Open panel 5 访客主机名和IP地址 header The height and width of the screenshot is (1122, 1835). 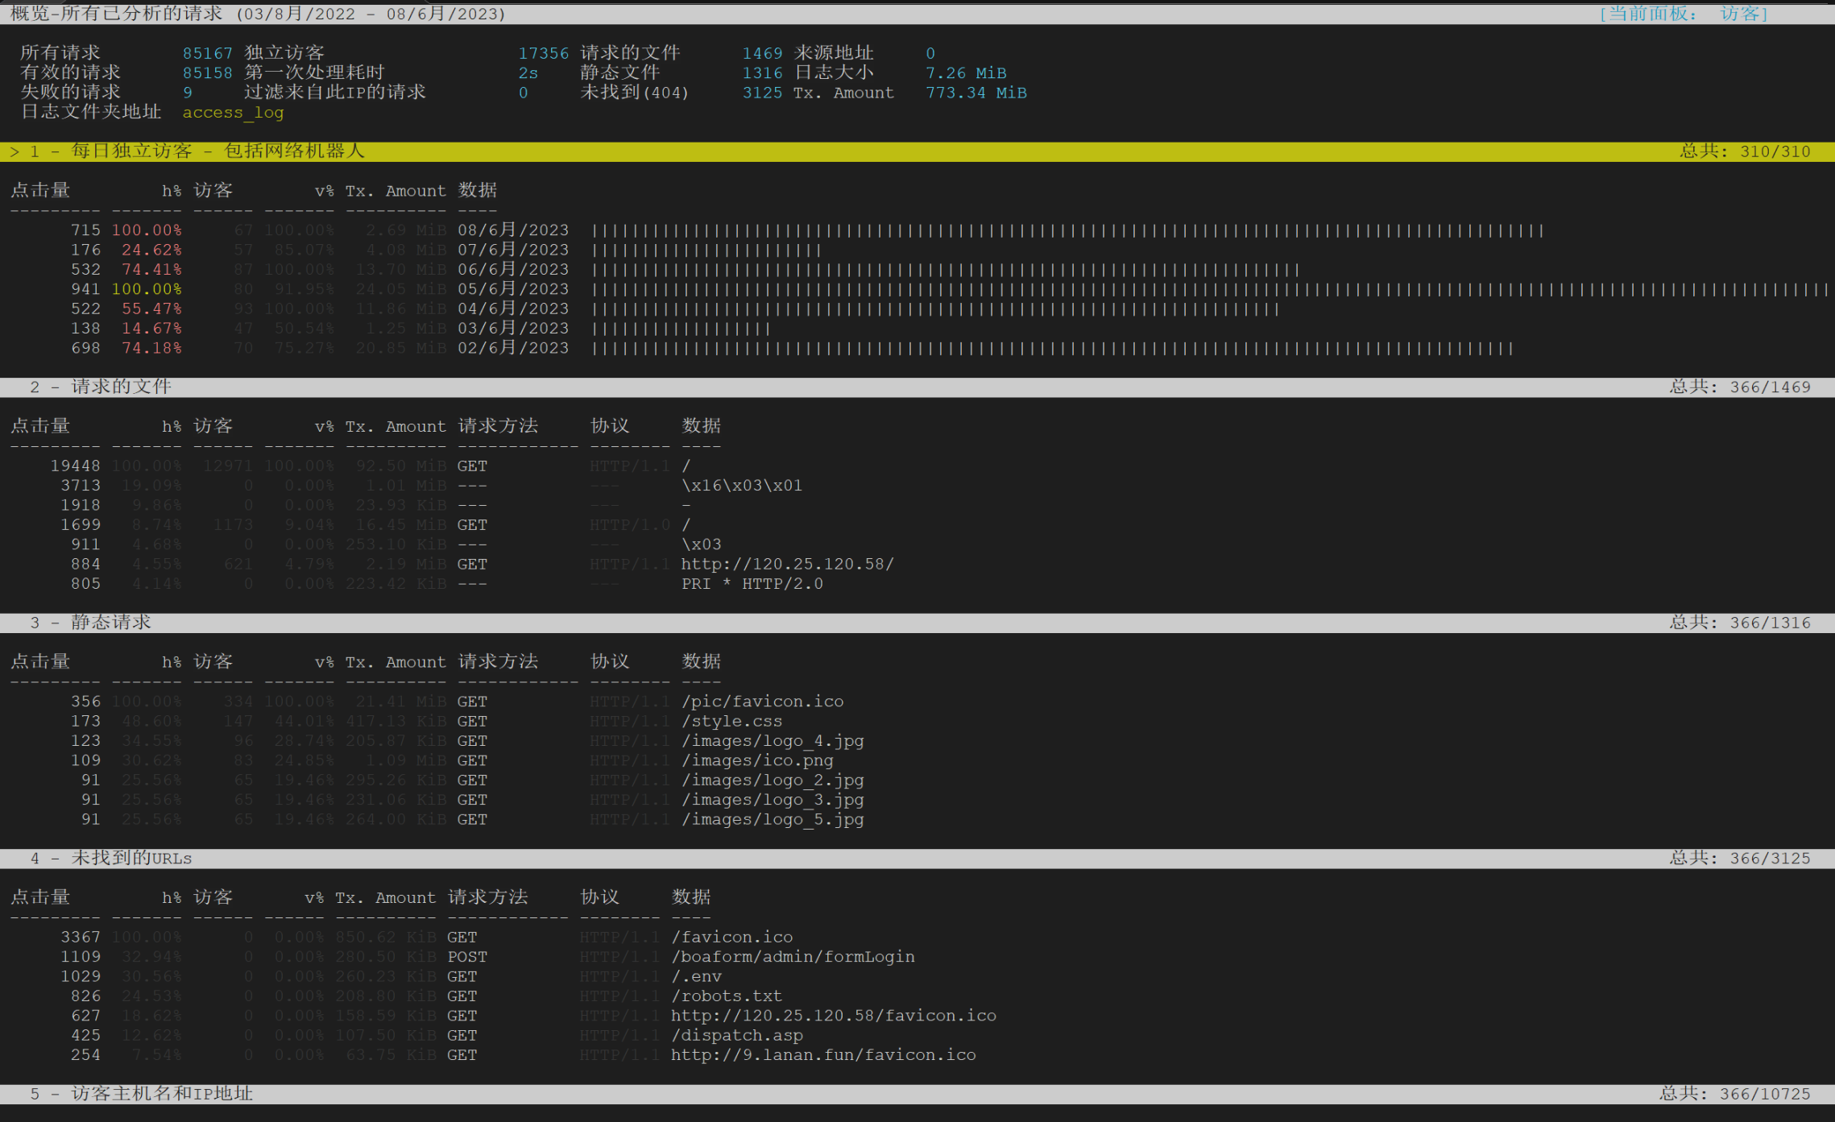917,1094
